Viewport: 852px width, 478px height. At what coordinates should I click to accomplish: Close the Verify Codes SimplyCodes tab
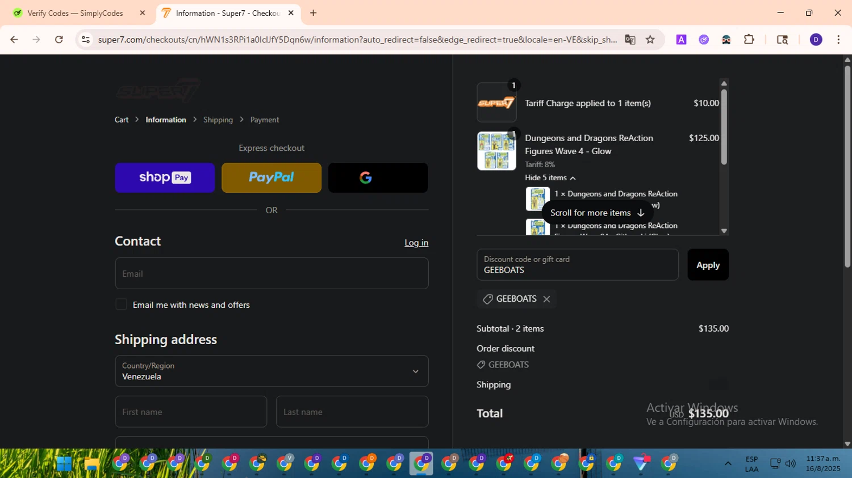(x=143, y=13)
